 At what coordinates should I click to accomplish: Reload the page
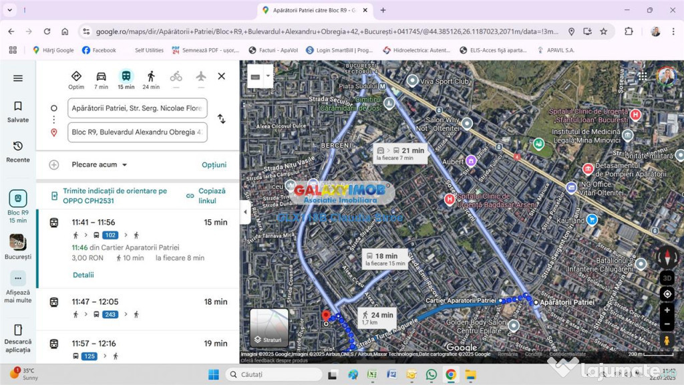tap(47, 31)
